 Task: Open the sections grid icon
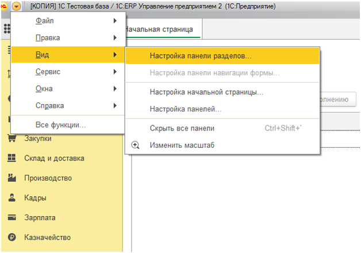(x=7, y=29)
